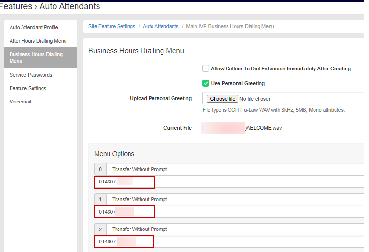Image resolution: width=369 pixels, height=252 pixels.
Task: Click the Current File label
Action: click(177, 128)
